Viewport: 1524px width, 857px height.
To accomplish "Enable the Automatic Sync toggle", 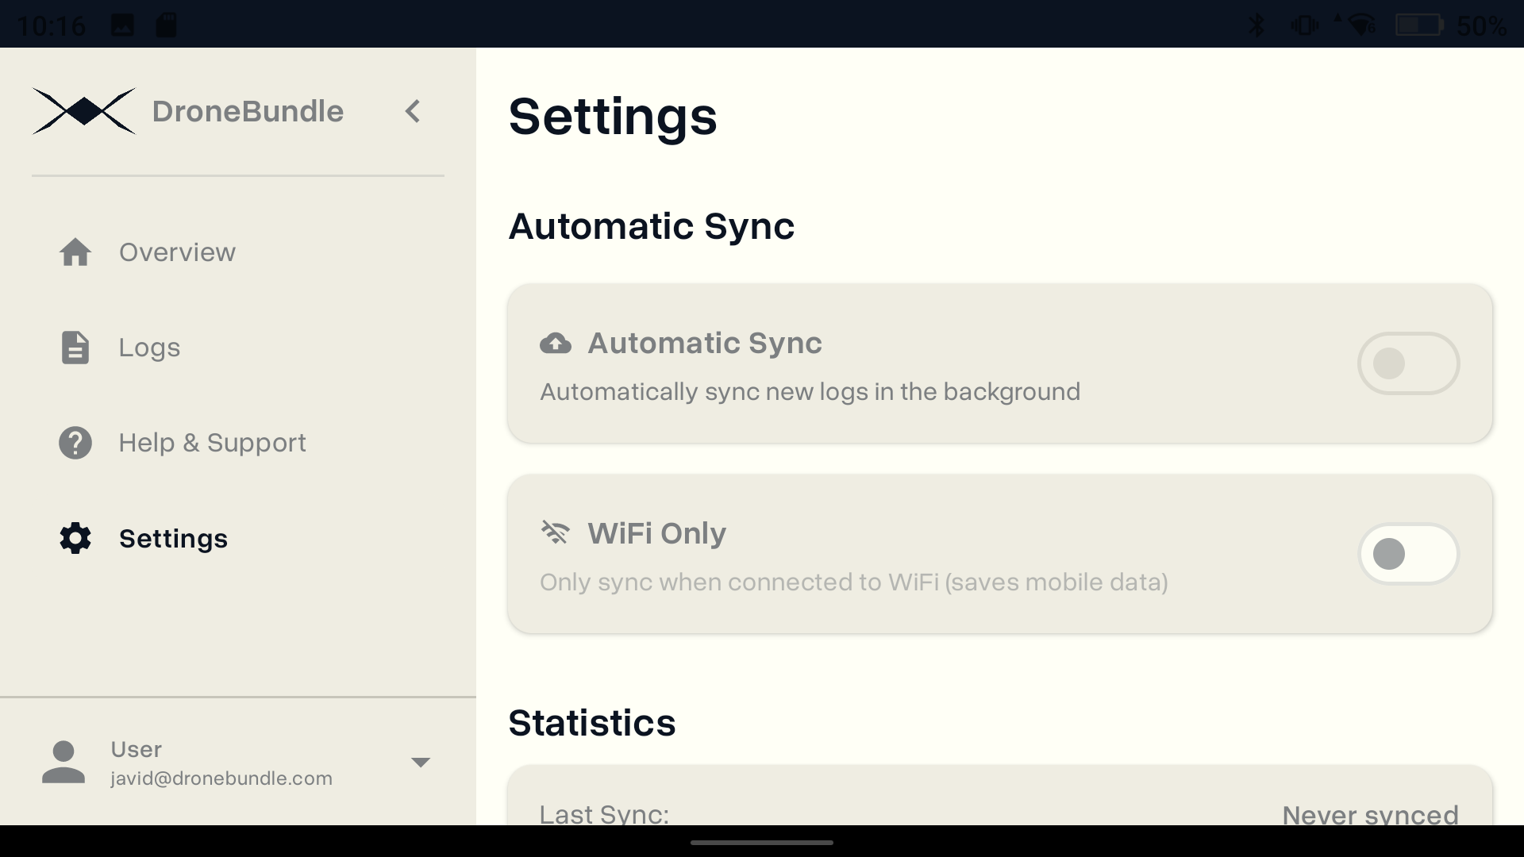I will click(1409, 363).
